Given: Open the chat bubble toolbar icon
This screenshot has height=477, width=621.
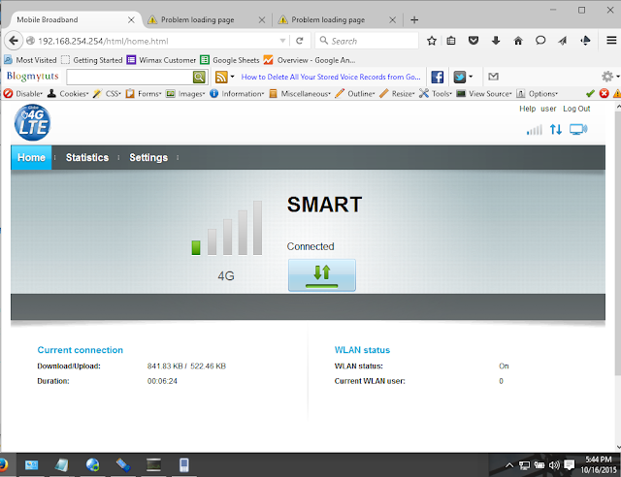Looking at the screenshot, I should click(540, 41).
